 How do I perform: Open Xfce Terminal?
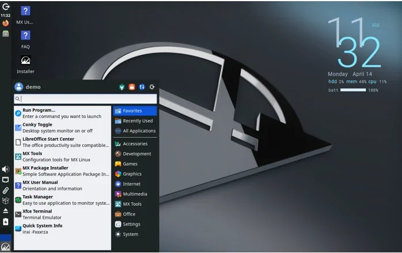tap(63, 214)
